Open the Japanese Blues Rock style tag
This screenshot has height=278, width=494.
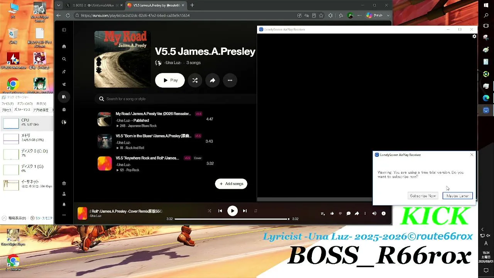pos(142,126)
